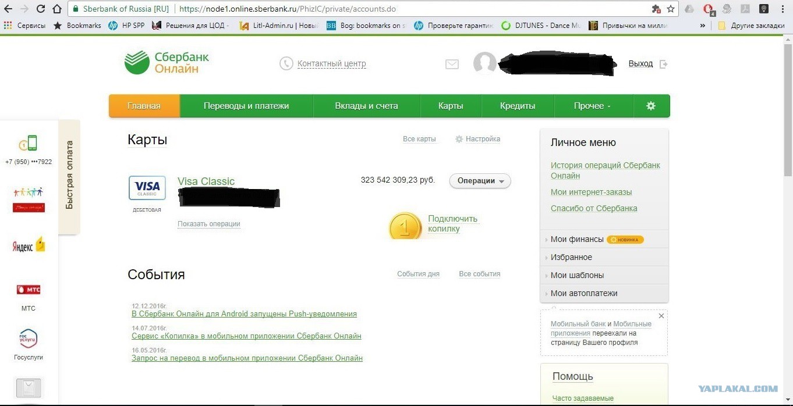Open Переводы и платежи tab

(x=246, y=106)
